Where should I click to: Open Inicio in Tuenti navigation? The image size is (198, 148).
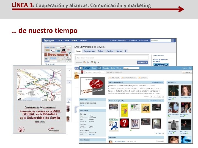tap(94, 68)
